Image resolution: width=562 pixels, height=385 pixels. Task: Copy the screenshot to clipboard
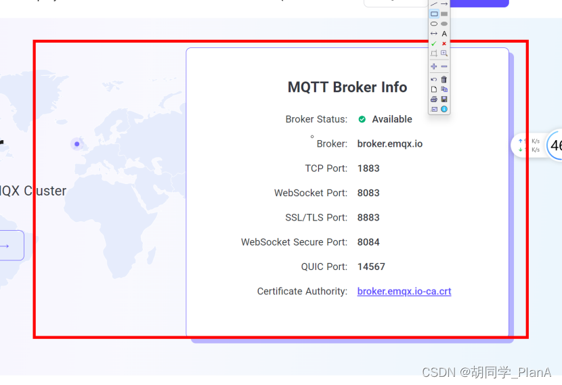444,89
